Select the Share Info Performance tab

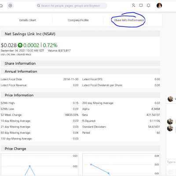click(129, 20)
